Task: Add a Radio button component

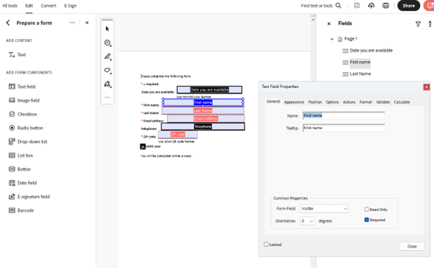Action: click(26, 128)
